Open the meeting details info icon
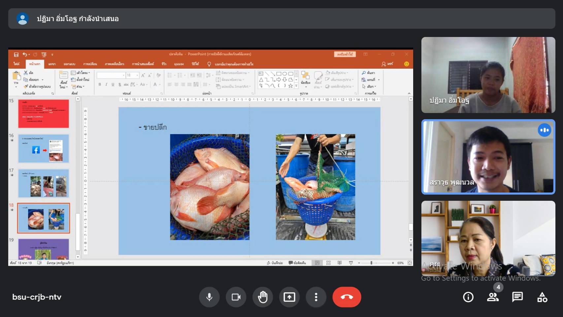Image resolution: width=563 pixels, height=317 pixels. [468, 297]
